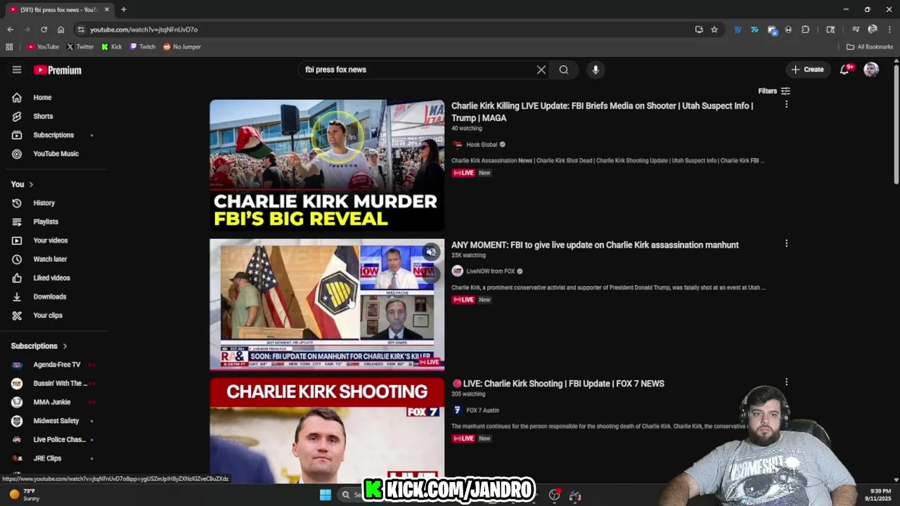Open the search Filters panel
The height and width of the screenshot is (506, 900).
point(774,91)
